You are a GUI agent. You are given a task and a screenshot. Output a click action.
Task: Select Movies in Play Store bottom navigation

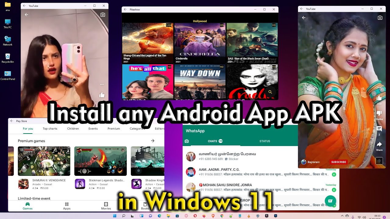[106, 206]
